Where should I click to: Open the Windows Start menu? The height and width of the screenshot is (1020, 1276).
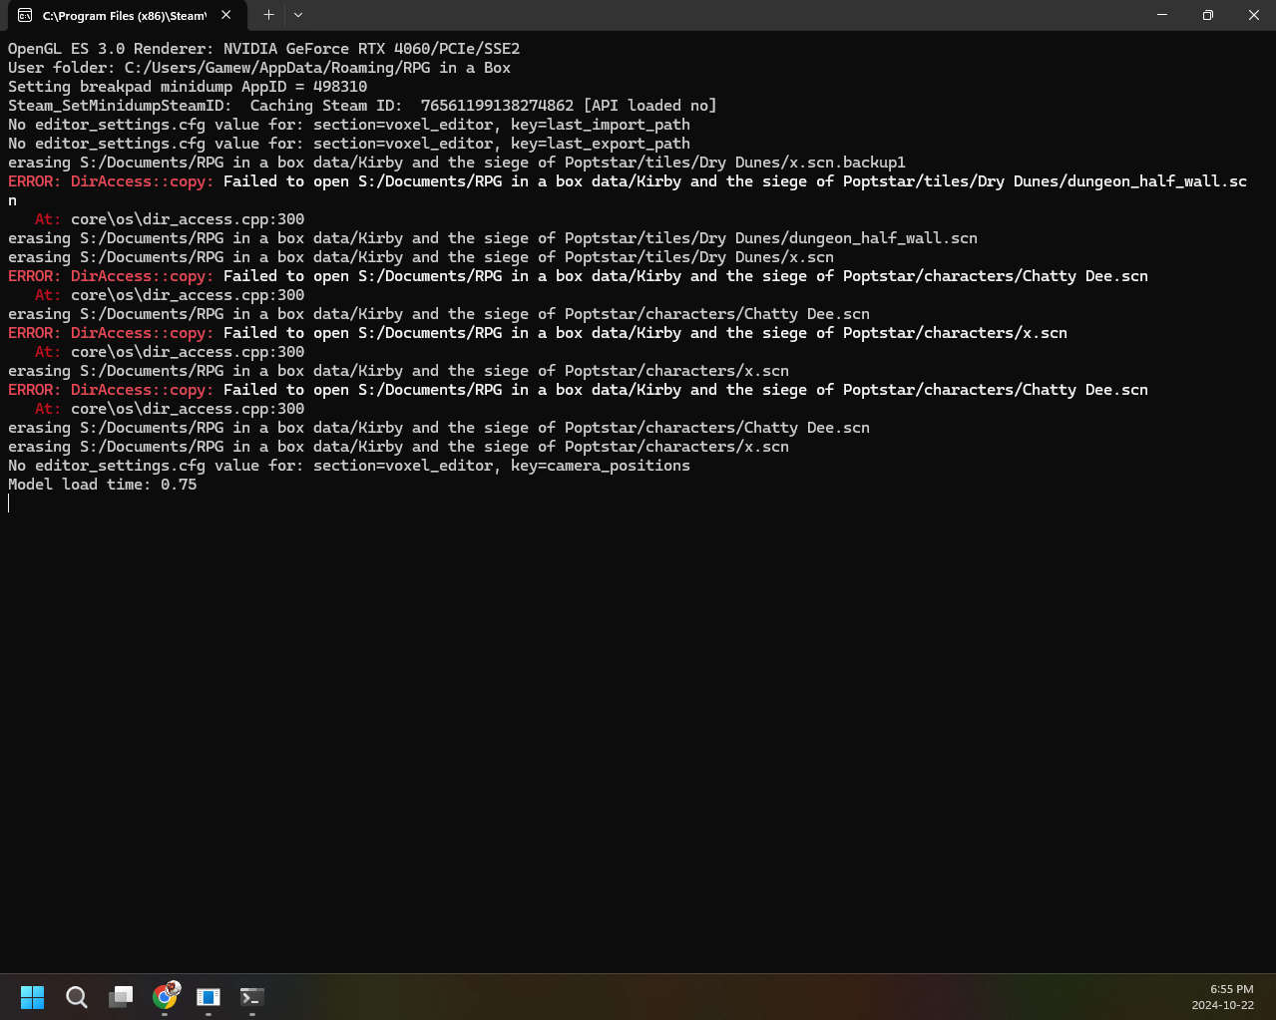[x=32, y=996]
